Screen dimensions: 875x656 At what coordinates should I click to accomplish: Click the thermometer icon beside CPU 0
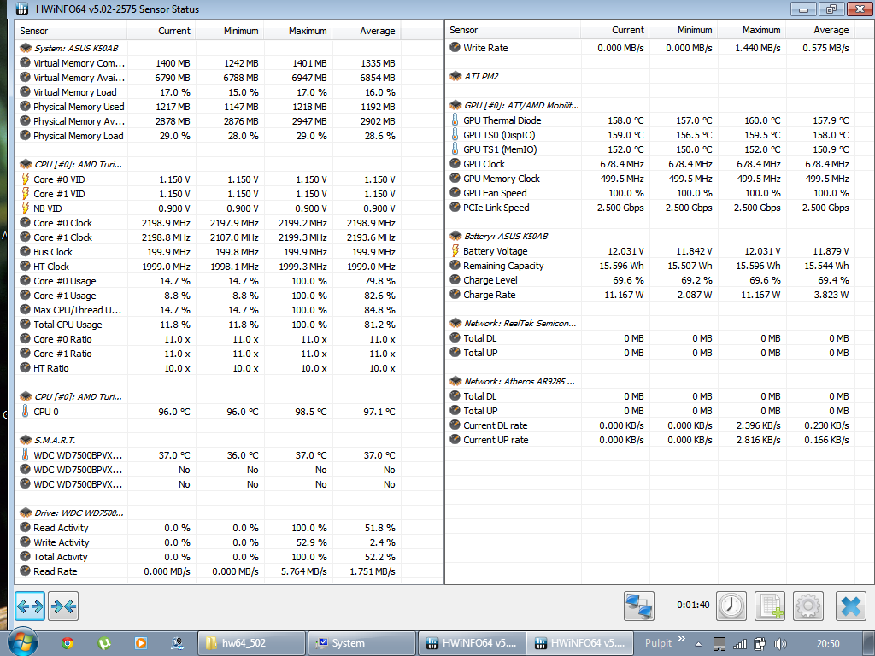click(25, 411)
